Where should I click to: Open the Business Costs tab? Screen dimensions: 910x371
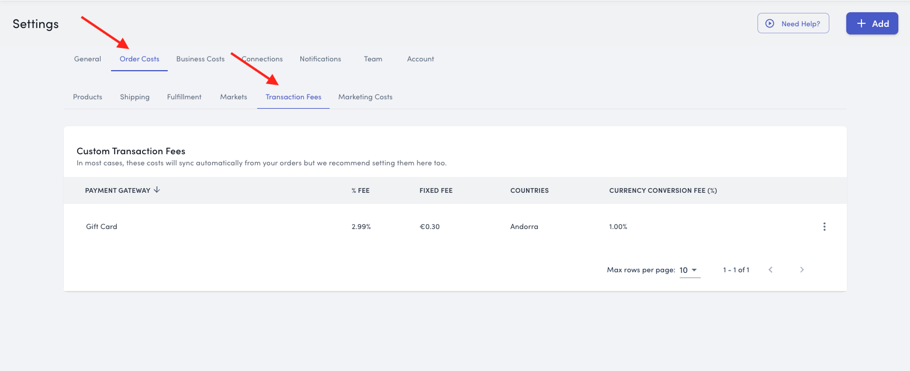point(200,59)
